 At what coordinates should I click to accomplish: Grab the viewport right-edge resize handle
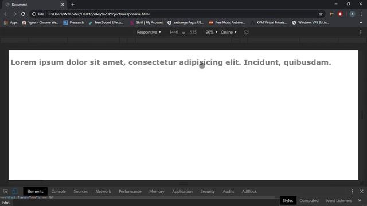[362, 115]
